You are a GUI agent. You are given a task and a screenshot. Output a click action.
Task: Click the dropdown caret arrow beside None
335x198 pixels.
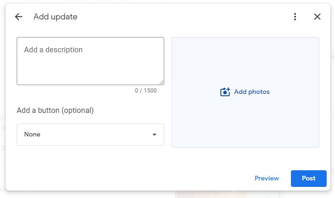154,135
